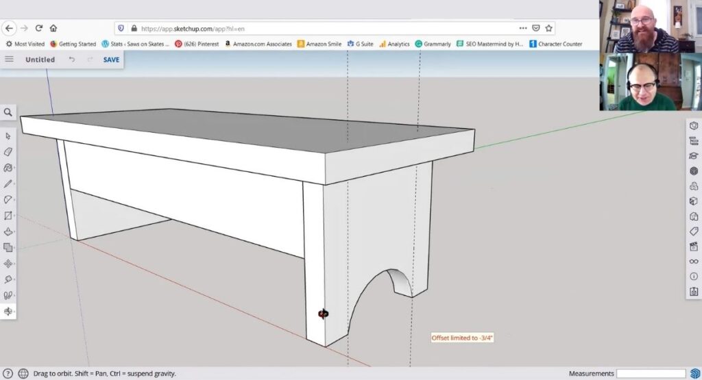
Task: Pick the Line pencil tool
Action: click(8, 184)
